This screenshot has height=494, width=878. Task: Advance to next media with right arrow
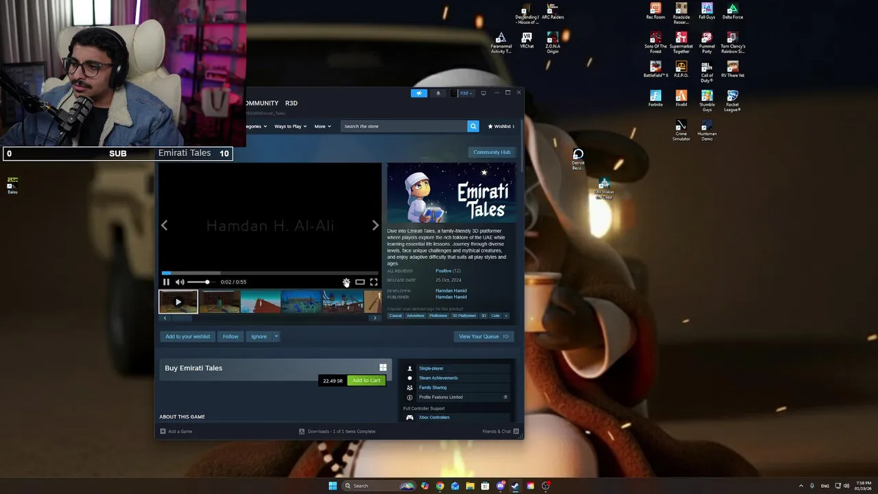click(x=375, y=225)
